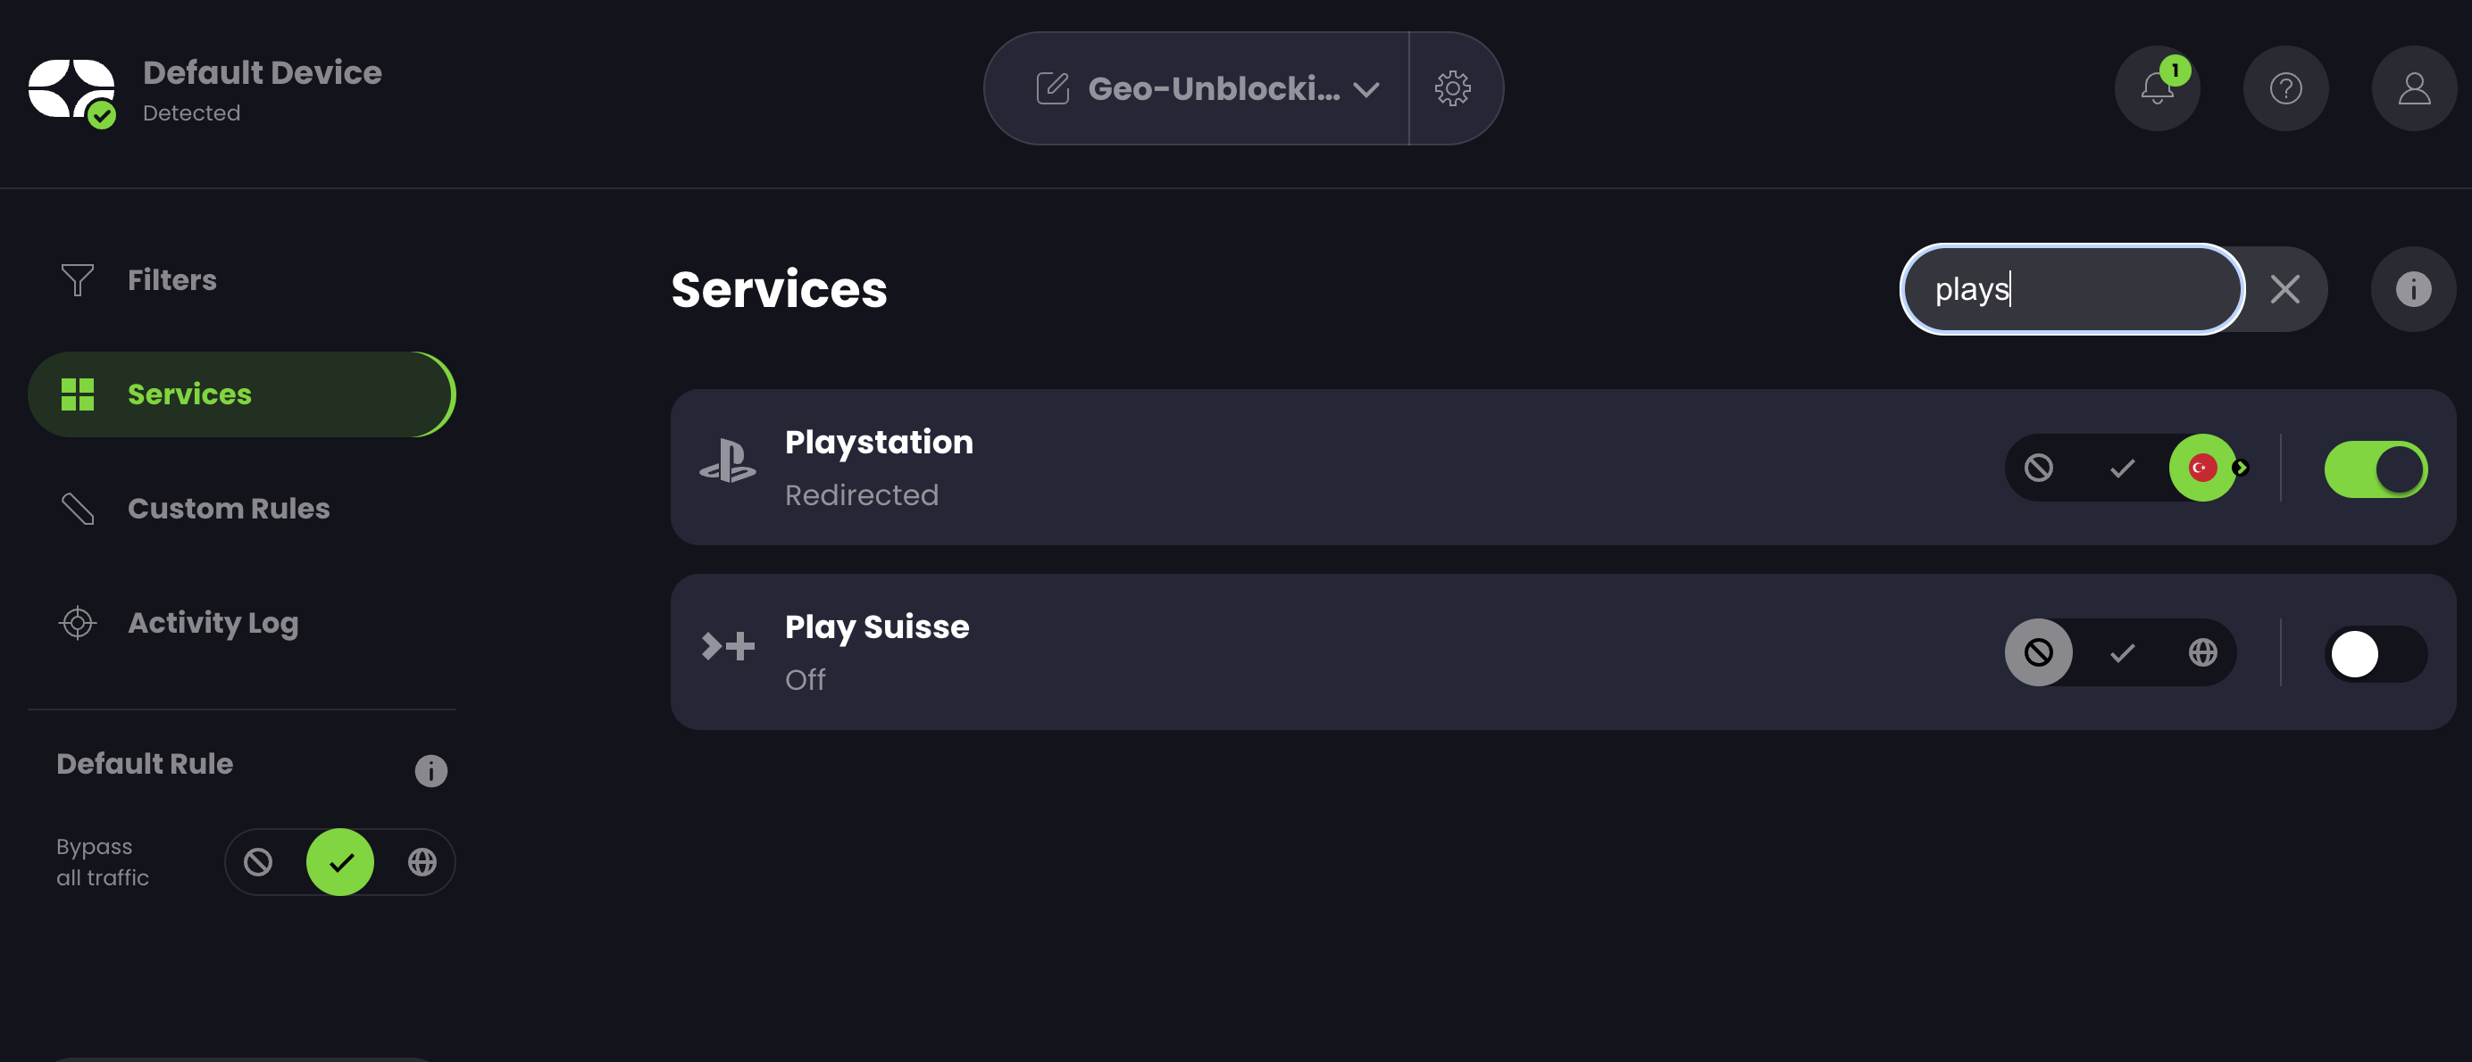Screen dimensions: 2472x1062
Task: Click the globe icon for Play Suisse
Action: pos(2204,652)
